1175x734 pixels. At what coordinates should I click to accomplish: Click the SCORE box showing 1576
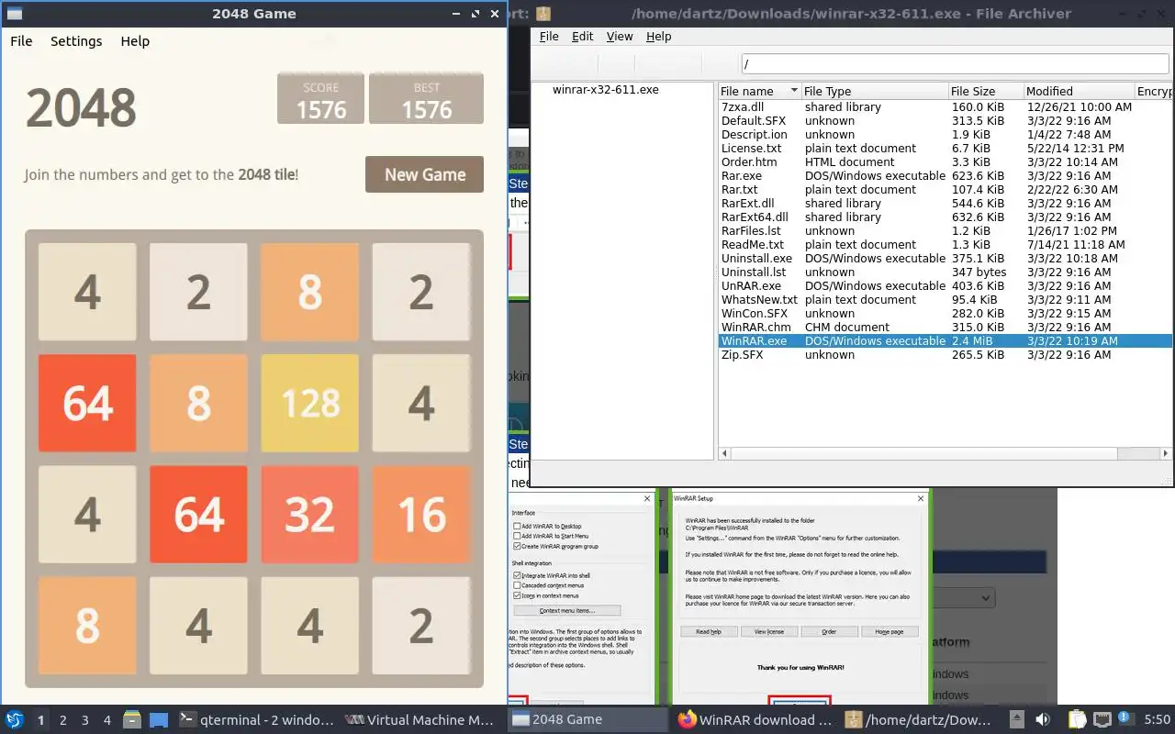(x=320, y=98)
